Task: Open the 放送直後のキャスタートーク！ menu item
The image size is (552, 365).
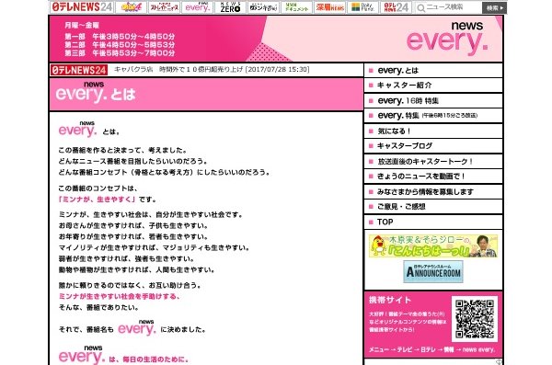Action: tap(433, 161)
